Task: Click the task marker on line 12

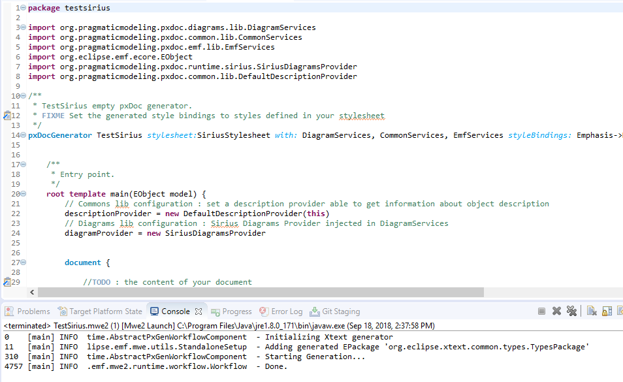Action: [x=7, y=116]
